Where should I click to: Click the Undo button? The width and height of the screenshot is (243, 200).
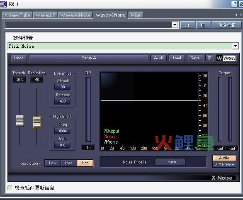19,58
